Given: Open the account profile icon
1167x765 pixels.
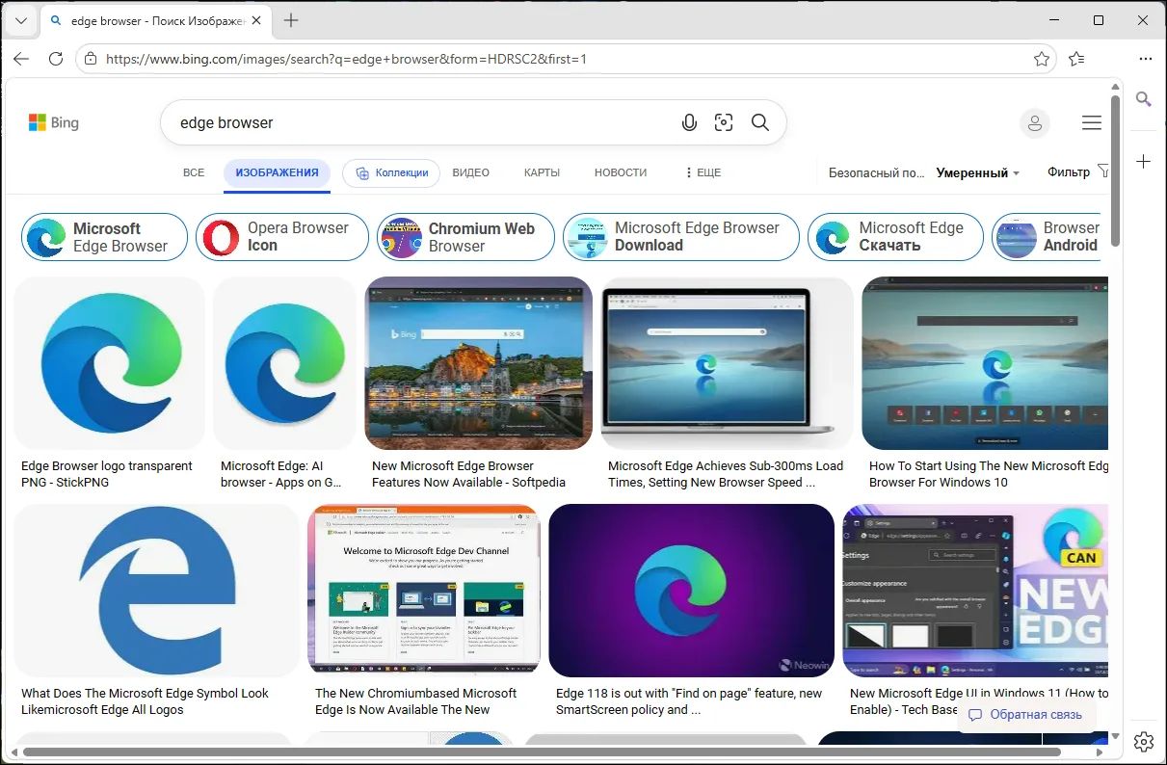Looking at the screenshot, I should [1035, 123].
